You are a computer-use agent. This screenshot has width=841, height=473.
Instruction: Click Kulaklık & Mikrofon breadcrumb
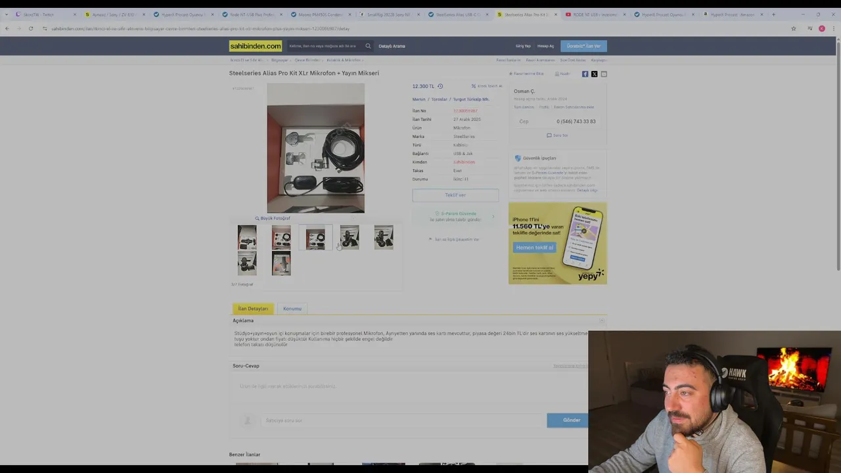[343, 60]
